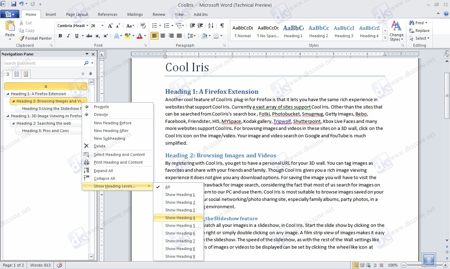Open the page thumbnails view in Navigation Pane
Screen dimensions: 450x269
[x=16, y=74]
